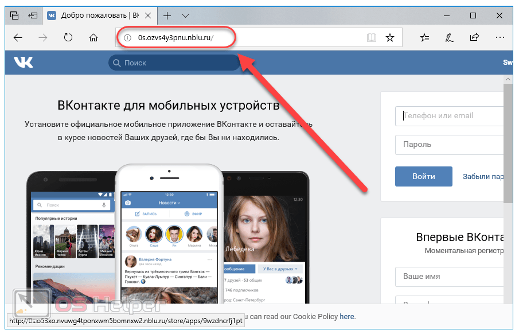Open the Settings and more menu

click(500, 37)
